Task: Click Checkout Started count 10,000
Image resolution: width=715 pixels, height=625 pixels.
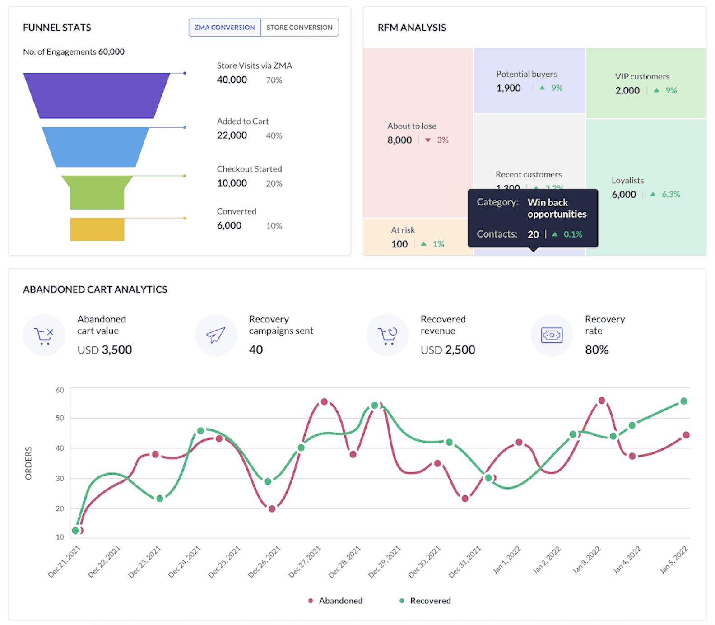Action: click(x=232, y=183)
